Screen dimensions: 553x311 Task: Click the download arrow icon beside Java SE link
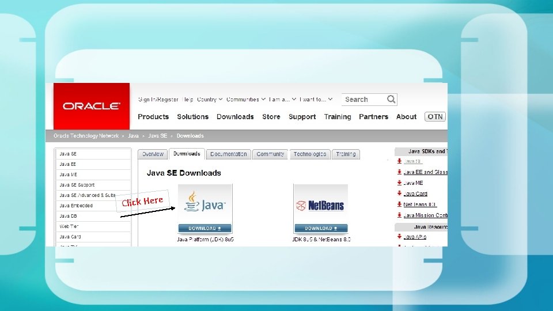click(399, 161)
